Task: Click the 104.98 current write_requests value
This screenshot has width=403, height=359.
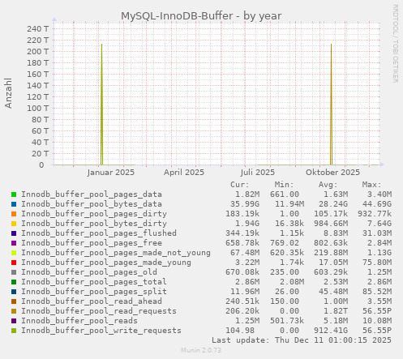Action: (x=240, y=331)
